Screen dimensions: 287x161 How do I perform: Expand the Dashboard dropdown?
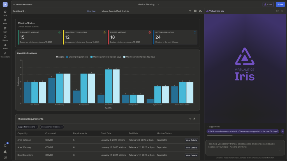tap(20, 11)
